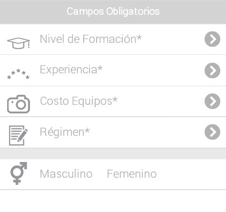Choose the Nivel de Formación* field label
This screenshot has height=212, width=226.
tap(91, 39)
